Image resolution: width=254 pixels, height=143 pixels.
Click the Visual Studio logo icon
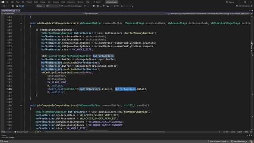point(3,2)
